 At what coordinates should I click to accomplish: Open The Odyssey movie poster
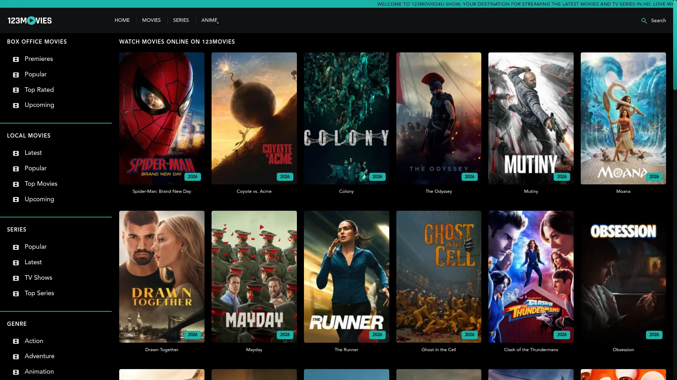439,118
